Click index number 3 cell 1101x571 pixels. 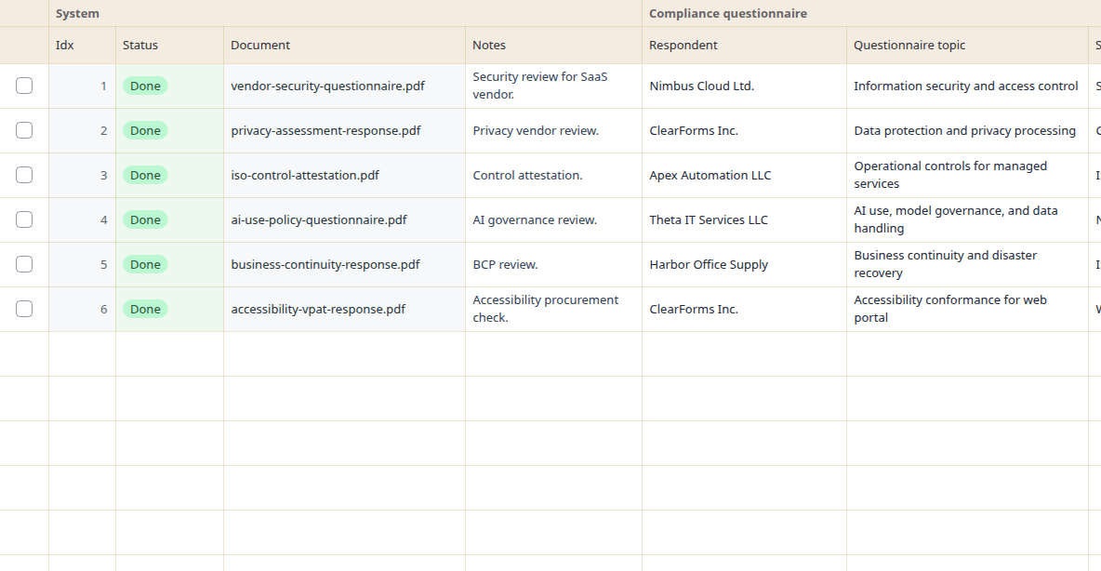pyautogui.click(x=82, y=175)
